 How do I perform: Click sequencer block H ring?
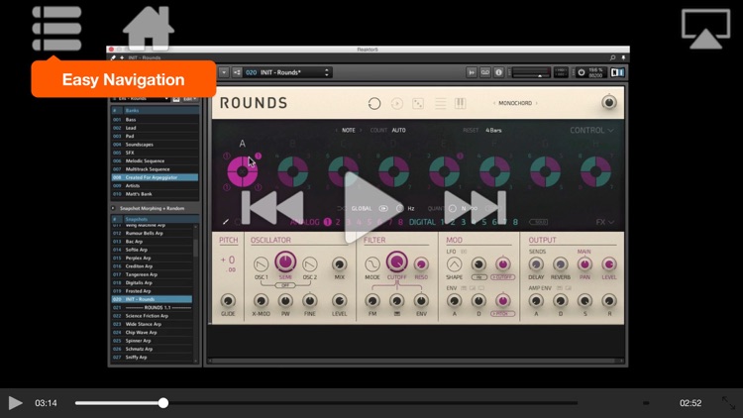tap(595, 171)
